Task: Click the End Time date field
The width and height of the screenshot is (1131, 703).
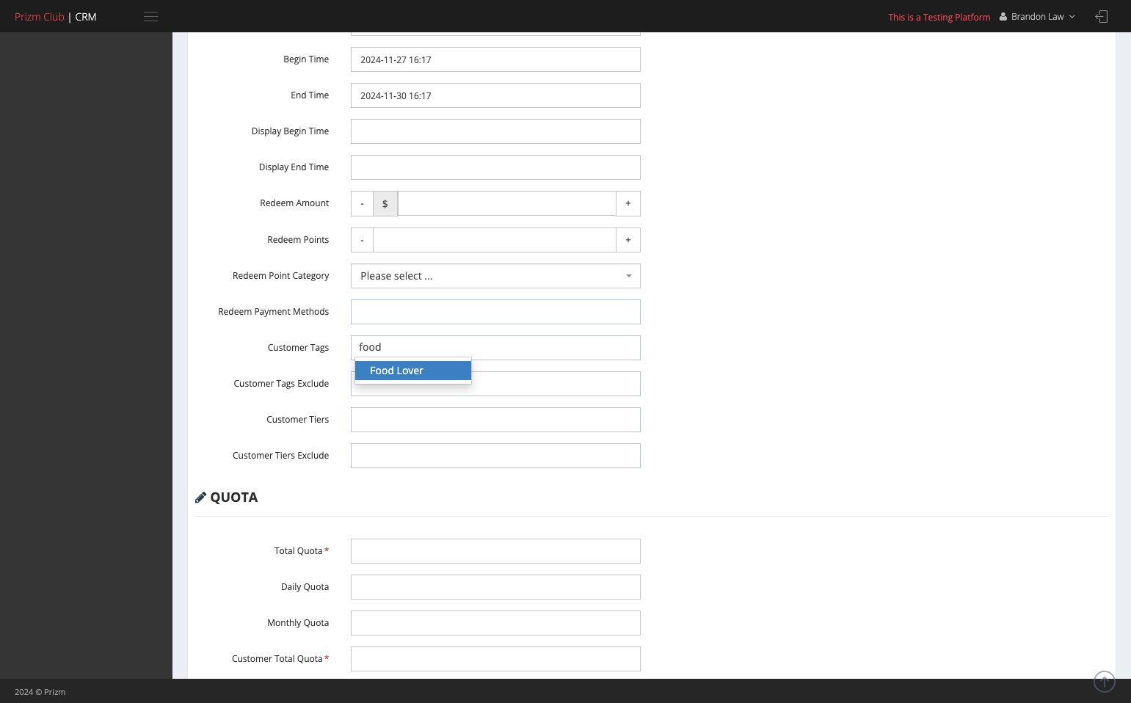Action: pyautogui.click(x=495, y=95)
